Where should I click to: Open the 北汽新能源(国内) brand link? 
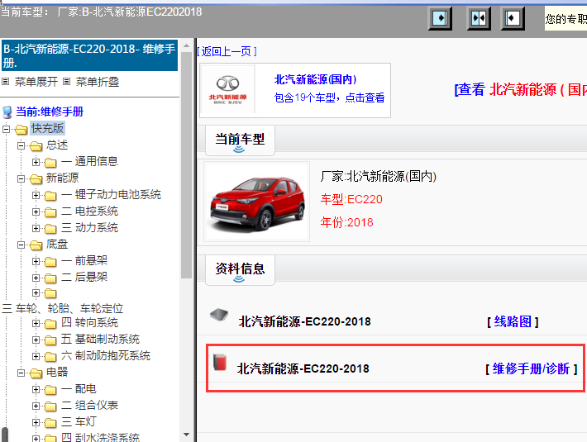[x=315, y=79]
